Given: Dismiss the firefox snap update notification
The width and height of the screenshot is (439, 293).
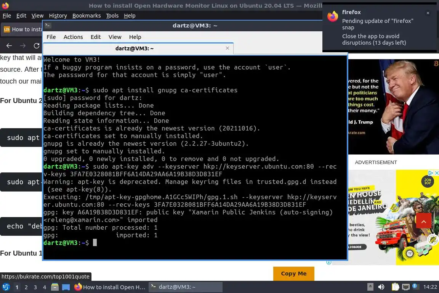Looking at the screenshot, I should point(428,13).
